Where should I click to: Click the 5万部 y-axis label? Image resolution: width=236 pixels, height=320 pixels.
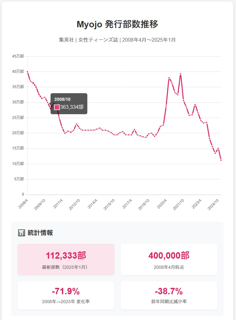tap(19, 179)
